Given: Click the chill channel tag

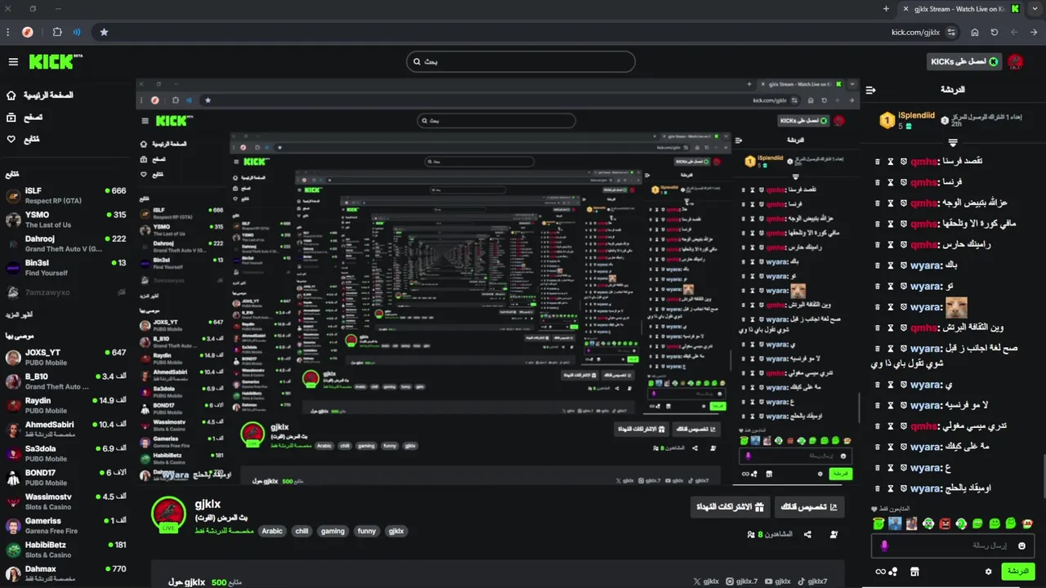Looking at the screenshot, I should 302,531.
